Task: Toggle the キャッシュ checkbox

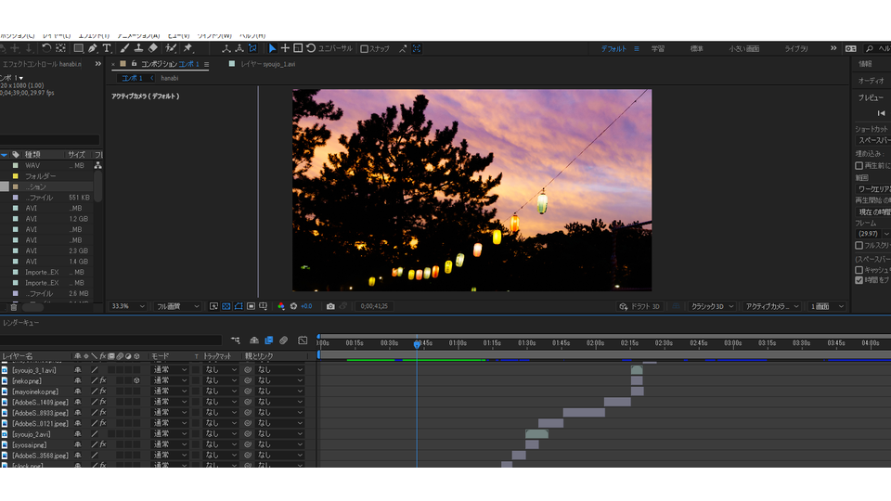Action: pyautogui.click(x=859, y=270)
